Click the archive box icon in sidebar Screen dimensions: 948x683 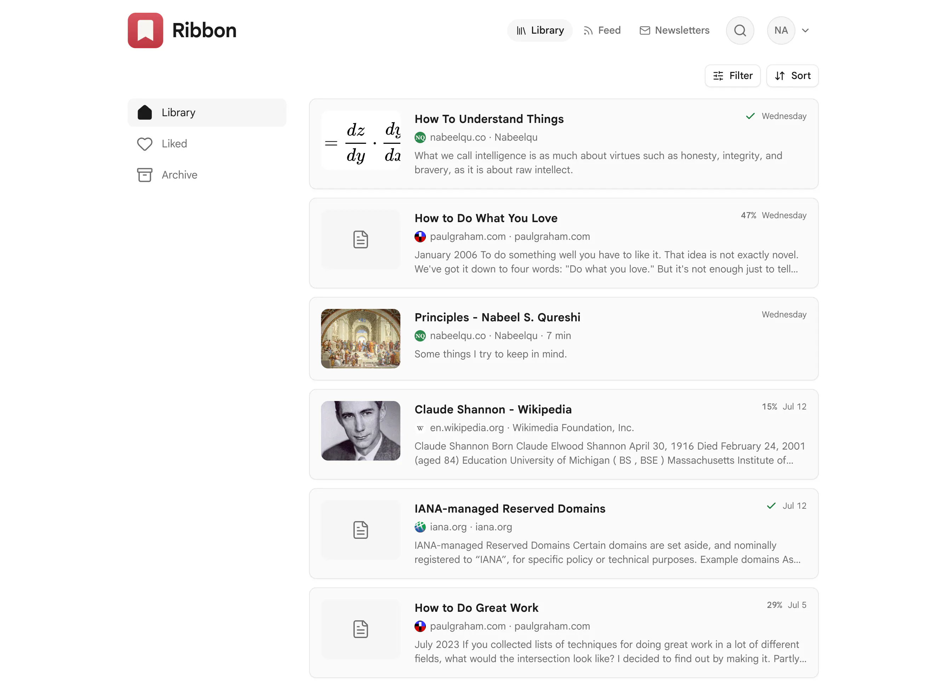pos(145,175)
